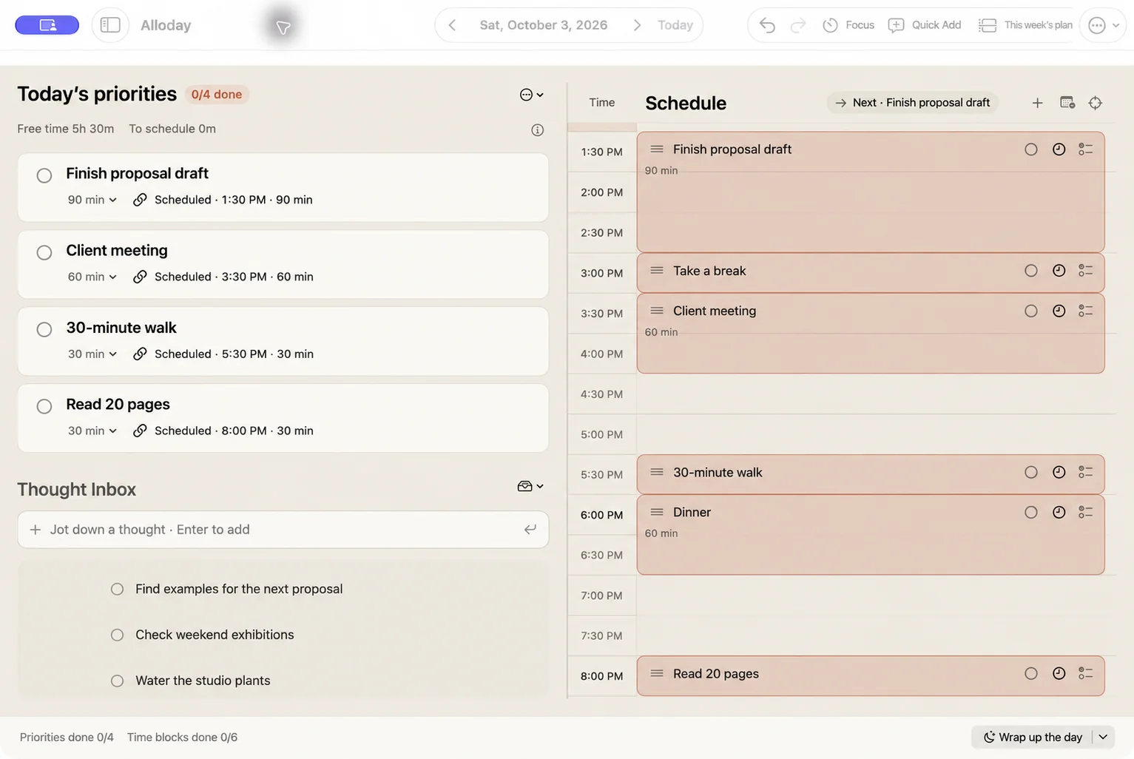Click the info icon beside free time
1134x759 pixels.
click(x=538, y=130)
